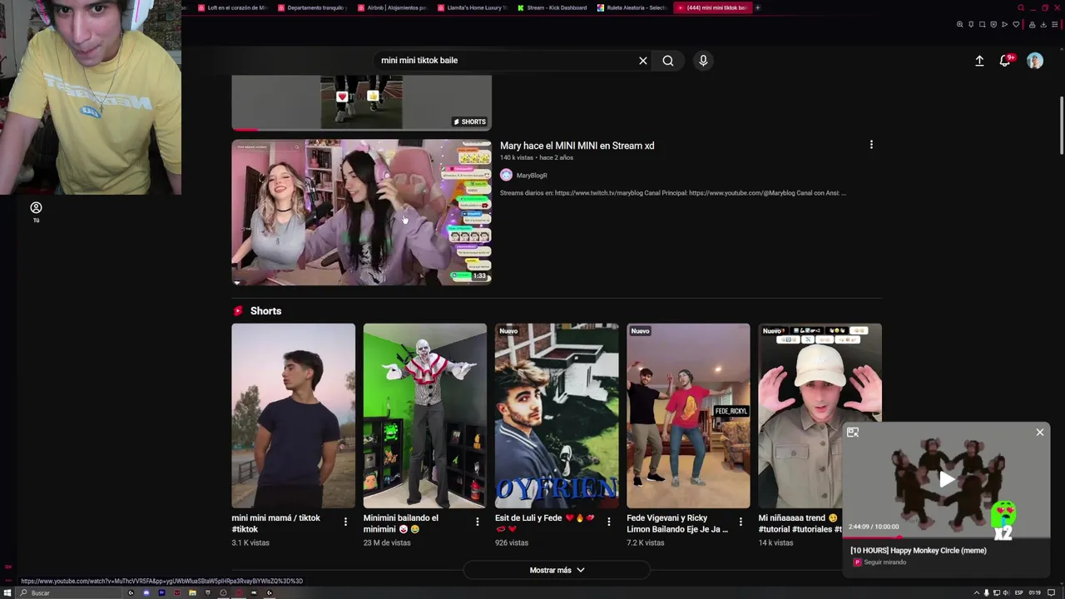1065x599 pixels.
Task: Open the 'Tú' sidebar icon
Action: click(36, 211)
